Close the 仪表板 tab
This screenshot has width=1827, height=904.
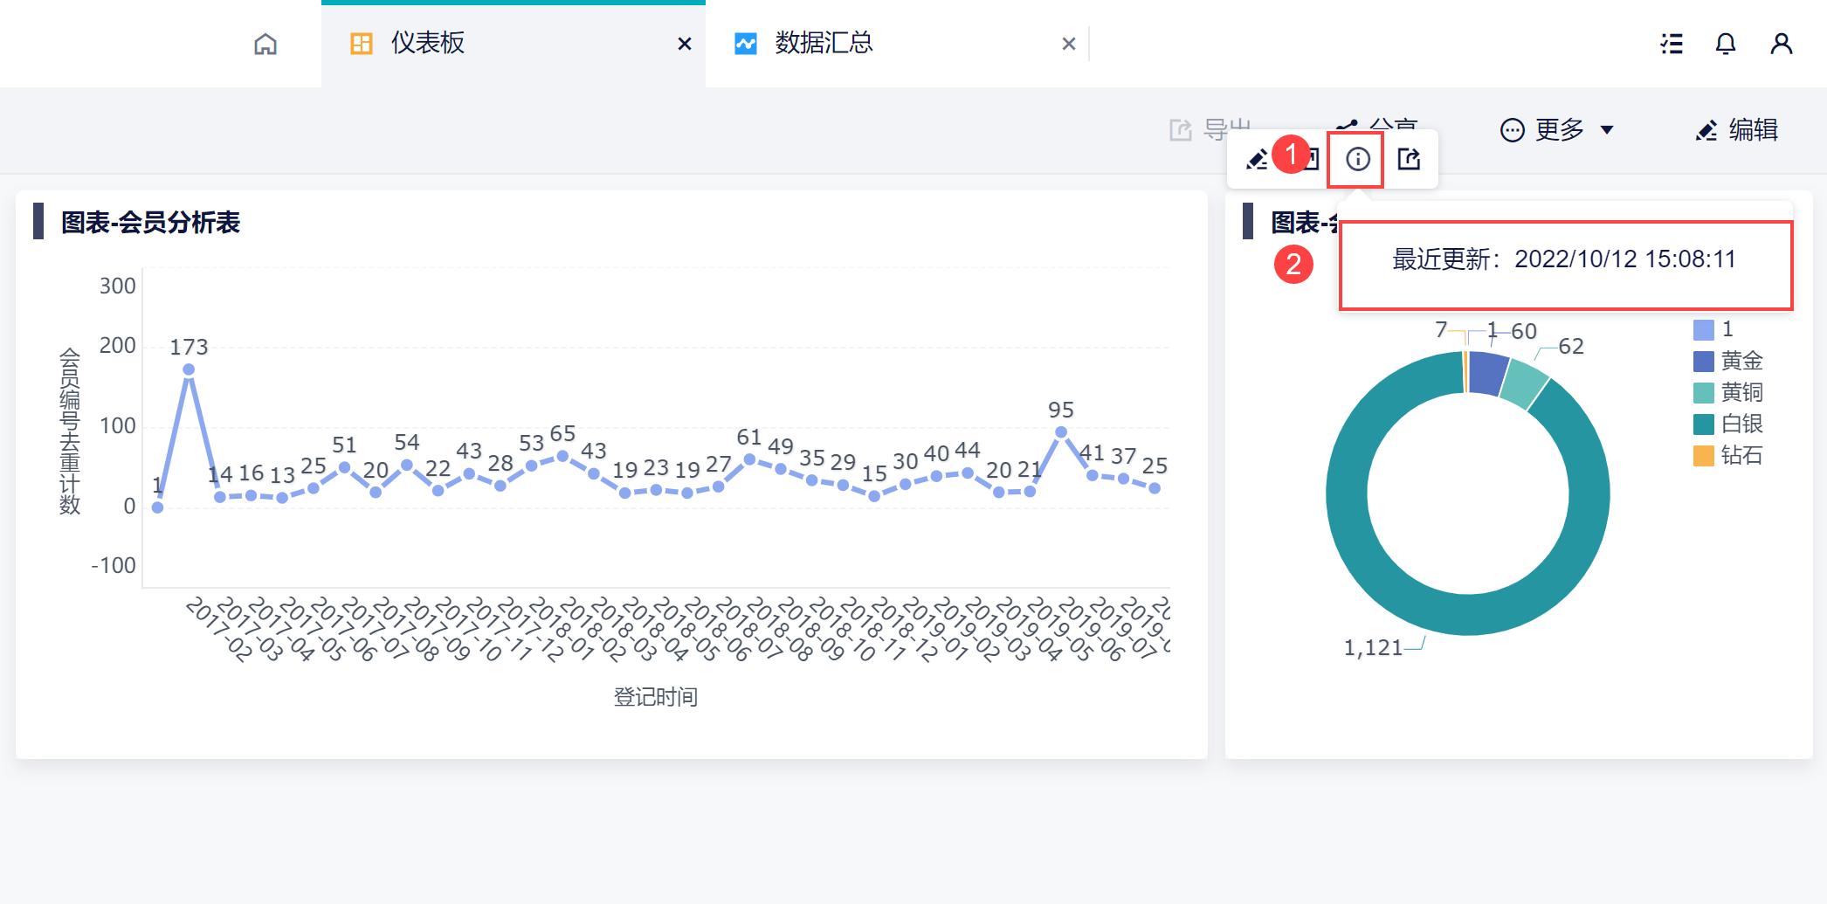(x=685, y=44)
